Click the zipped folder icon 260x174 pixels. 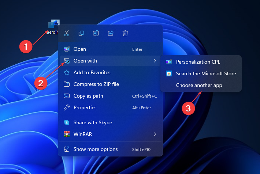67,84
